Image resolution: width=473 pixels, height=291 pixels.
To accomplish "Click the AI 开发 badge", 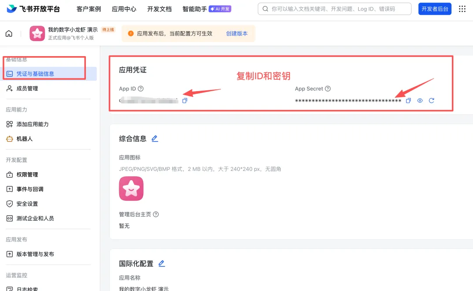I will point(220,9).
